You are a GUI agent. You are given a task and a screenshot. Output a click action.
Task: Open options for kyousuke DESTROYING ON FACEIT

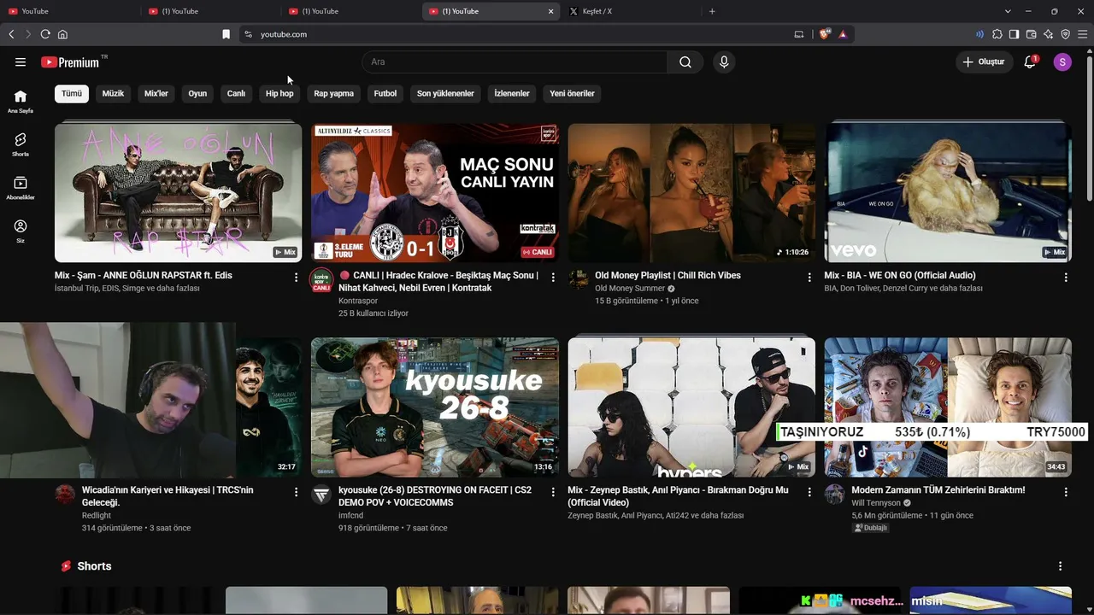point(553,492)
